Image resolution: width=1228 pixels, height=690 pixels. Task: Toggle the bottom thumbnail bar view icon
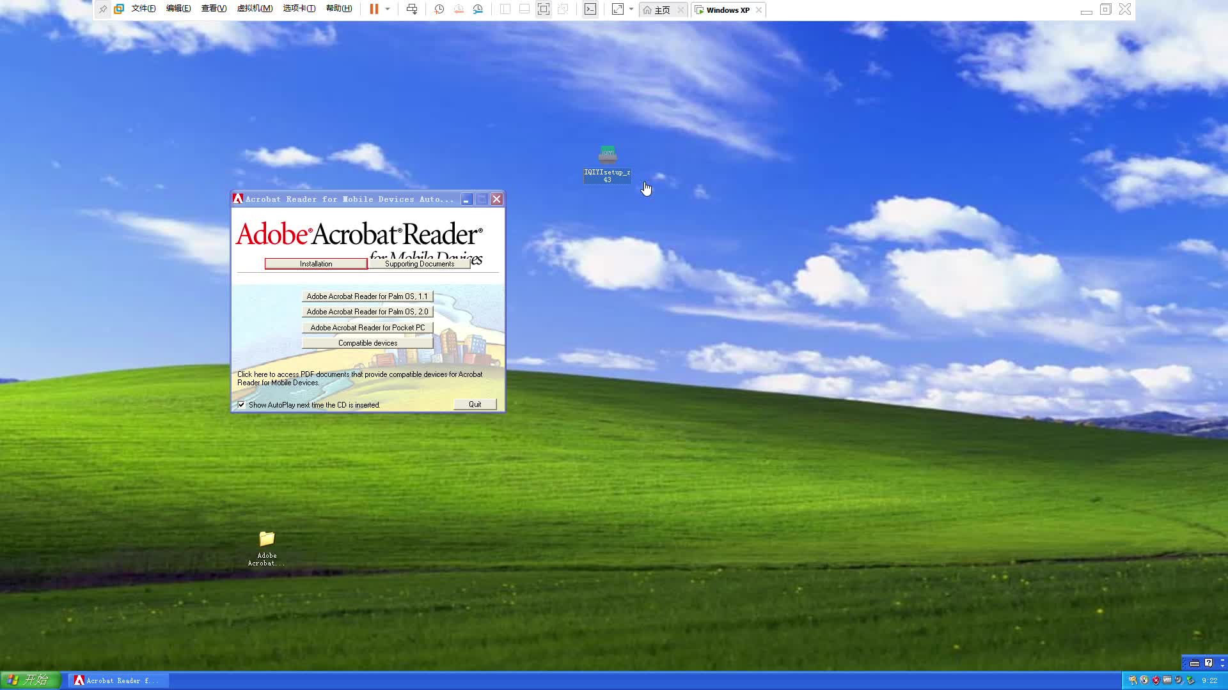click(524, 9)
